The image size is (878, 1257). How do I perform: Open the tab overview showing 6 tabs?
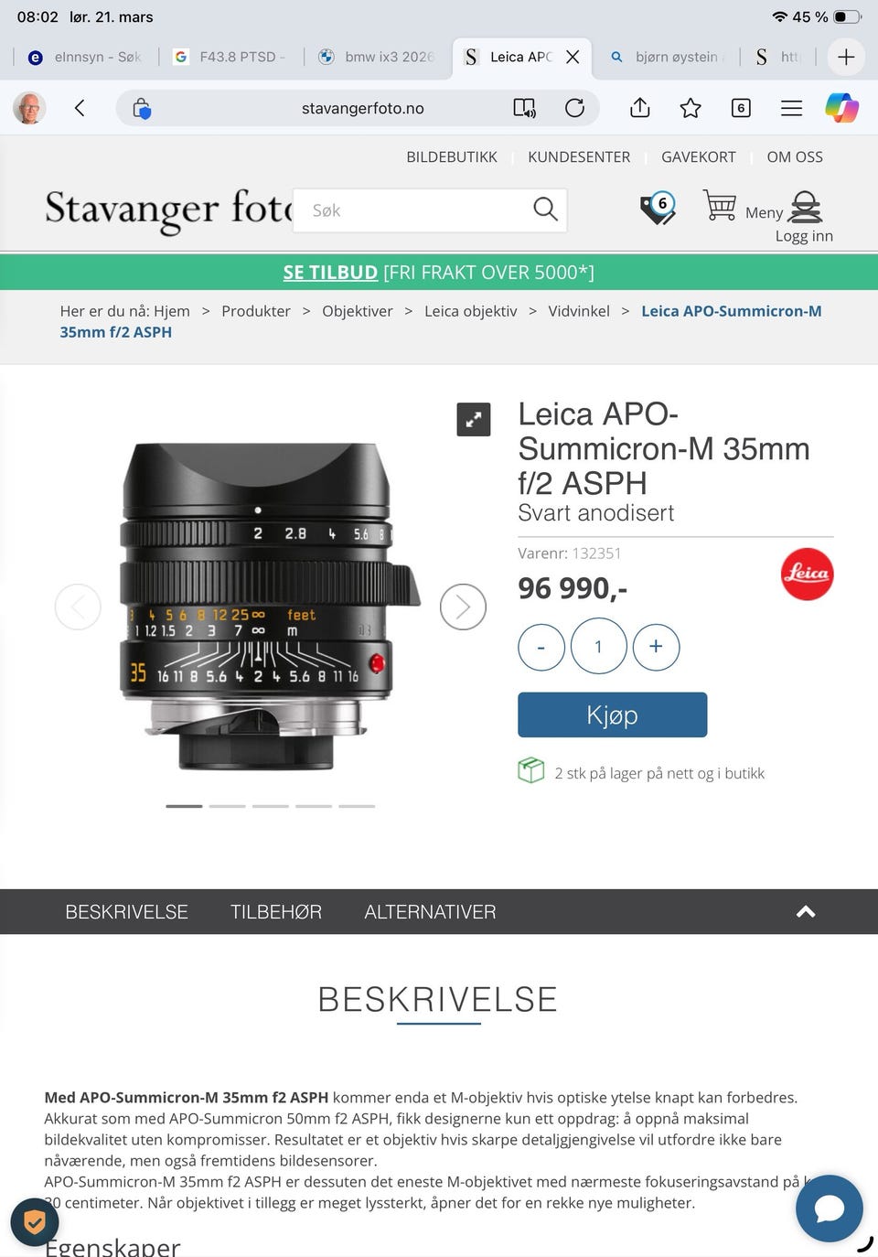(741, 108)
